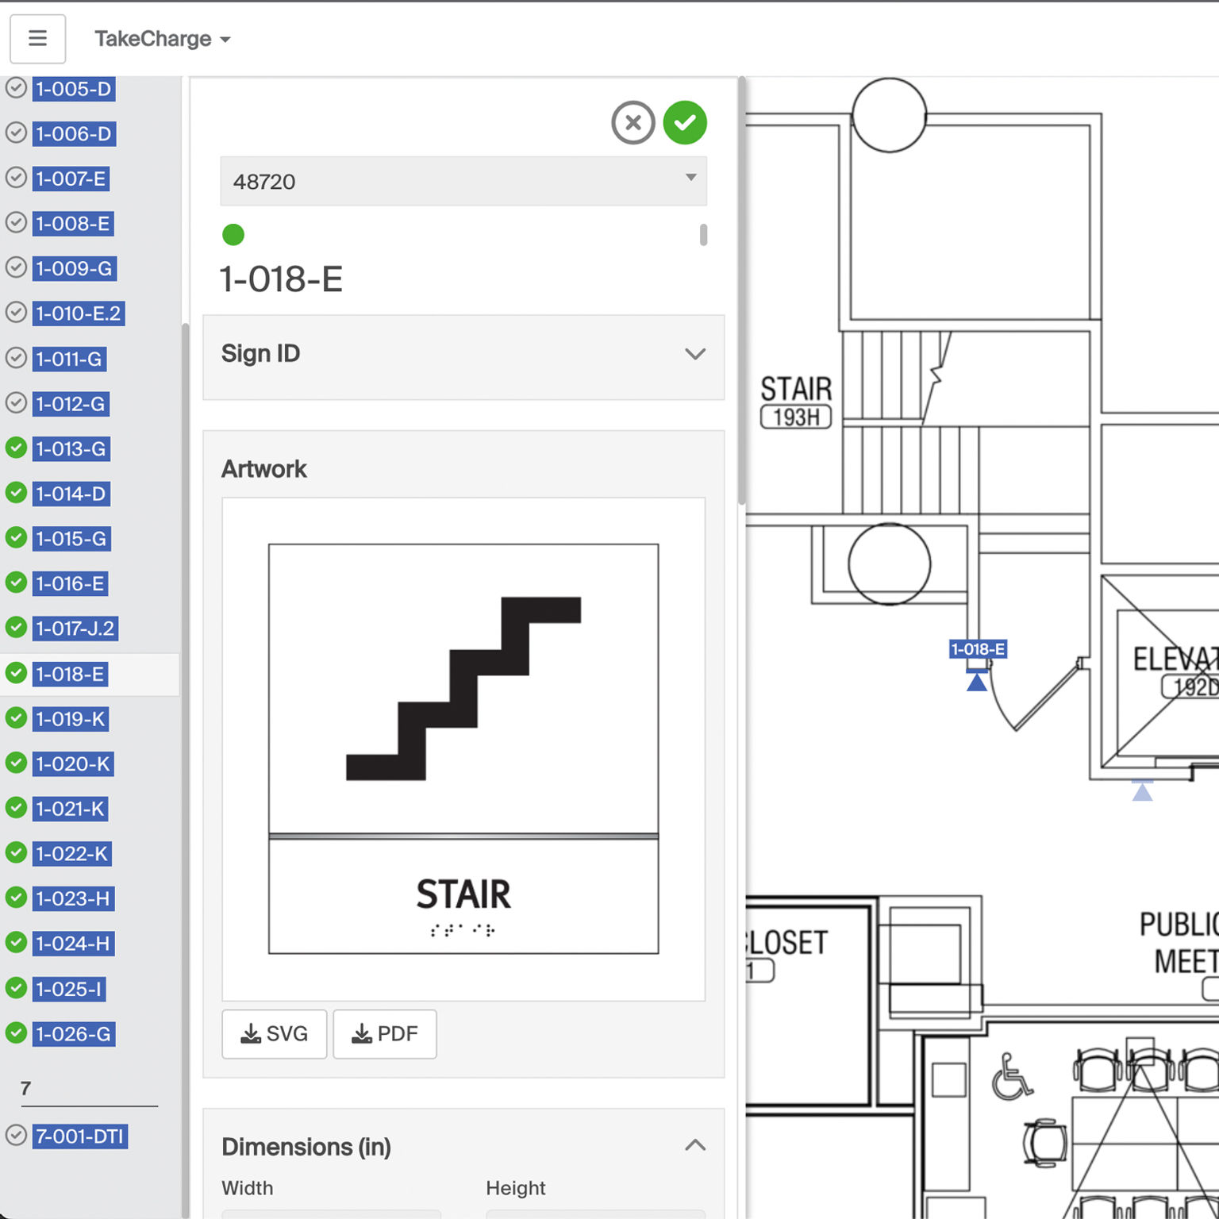Select sign 7-001-DTI in the list
Image resolution: width=1219 pixels, height=1219 pixels.
pyautogui.click(x=80, y=1136)
